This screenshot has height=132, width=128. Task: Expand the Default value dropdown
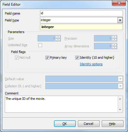[120, 79]
